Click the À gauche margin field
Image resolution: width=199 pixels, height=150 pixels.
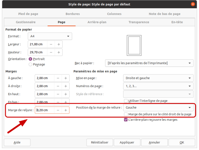[x=45, y=78]
